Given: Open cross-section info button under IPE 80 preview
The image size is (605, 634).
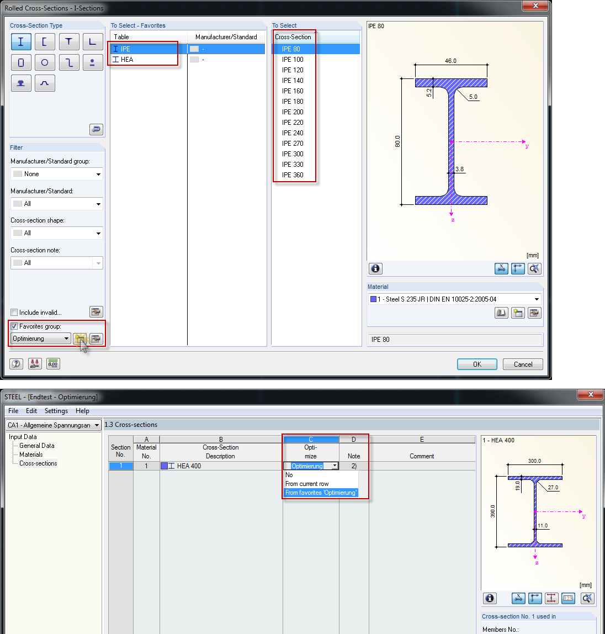Looking at the screenshot, I should [375, 268].
